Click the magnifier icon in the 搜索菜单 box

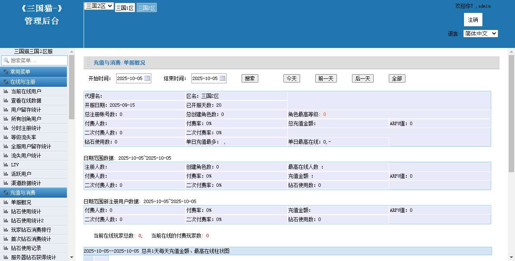(5, 60)
